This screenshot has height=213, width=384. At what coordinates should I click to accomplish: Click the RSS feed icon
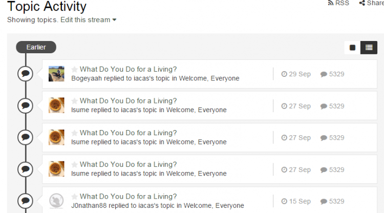(330, 3)
